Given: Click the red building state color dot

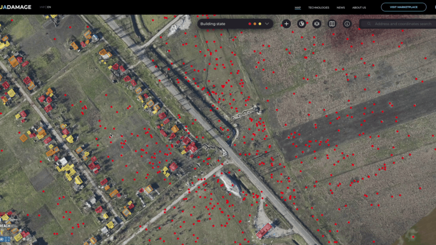Looking at the screenshot, I should click(249, 24).
